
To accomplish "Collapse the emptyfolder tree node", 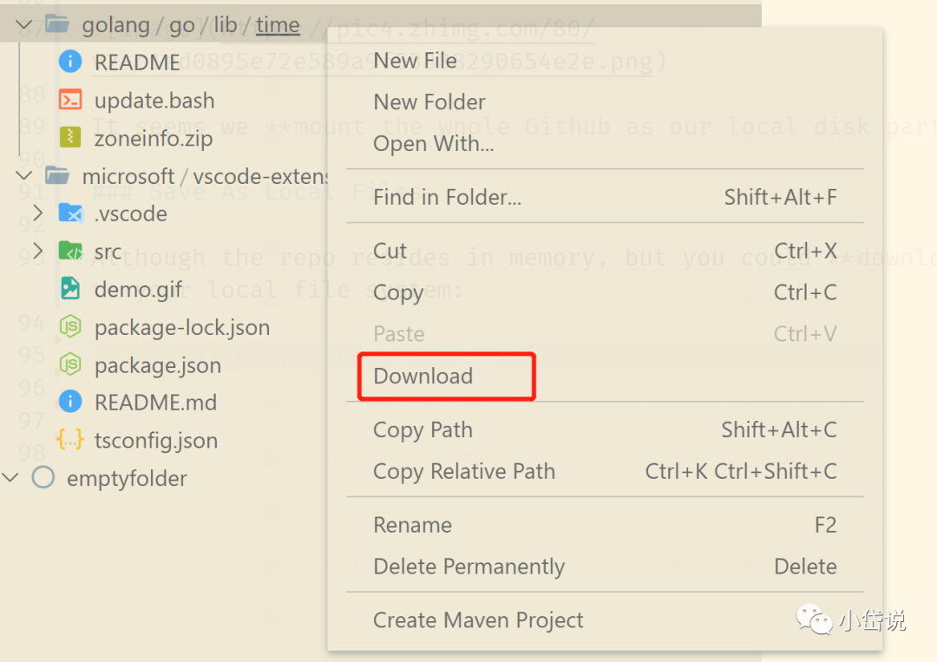I will tap(10, 477).
